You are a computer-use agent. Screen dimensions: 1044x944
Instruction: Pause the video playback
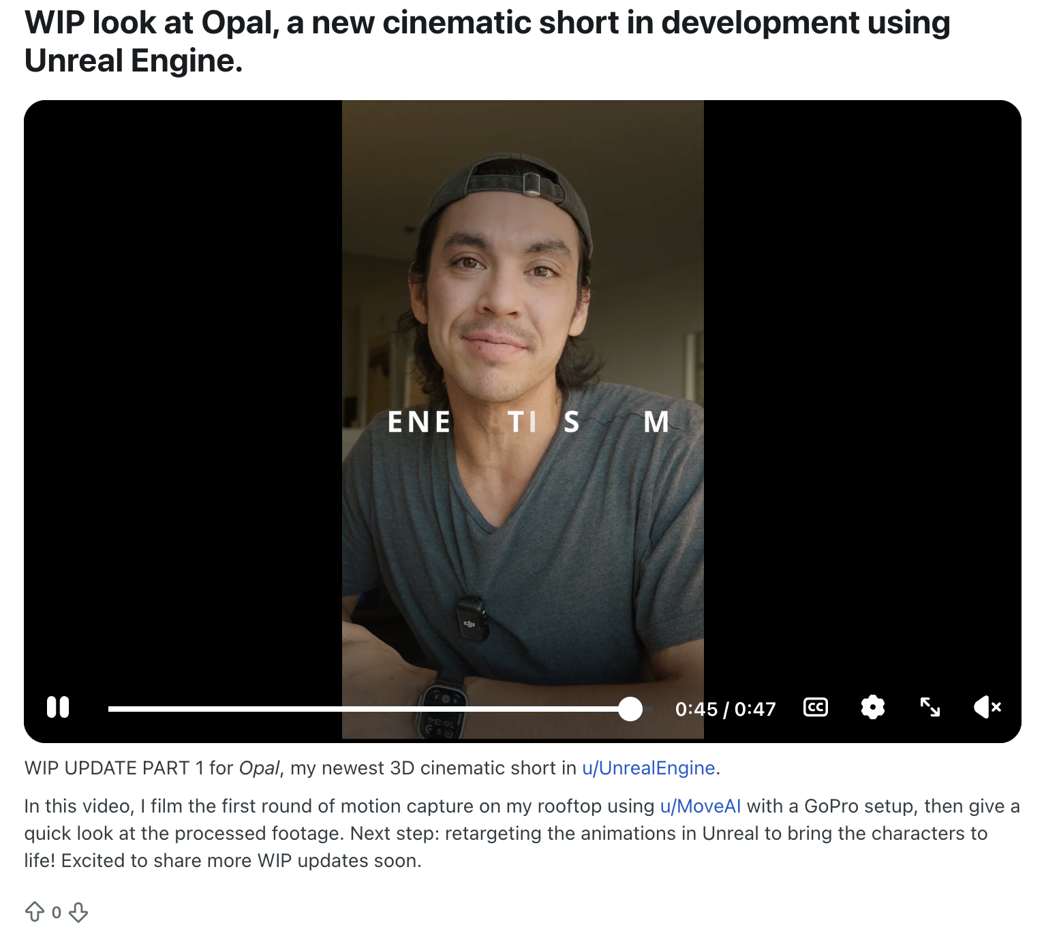tap(58, 707)
